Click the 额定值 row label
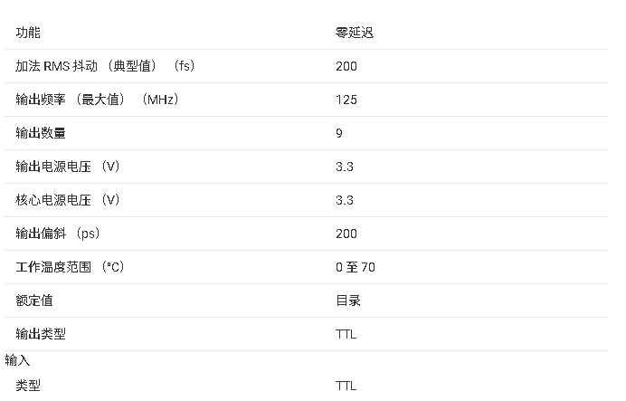This screenshot has width=626, height=401. click(34, 301)
